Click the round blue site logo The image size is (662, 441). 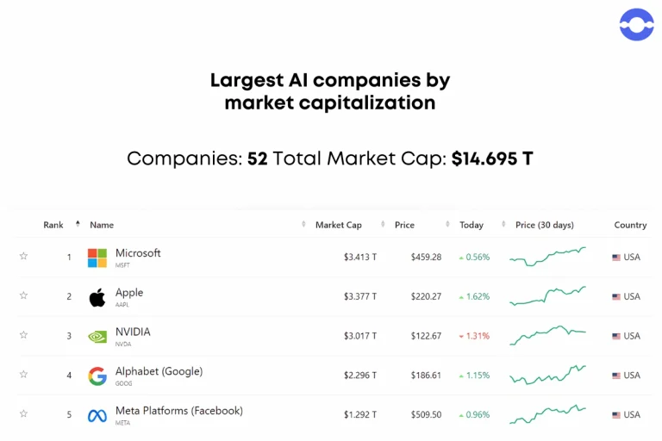click(x=636, y=25)
